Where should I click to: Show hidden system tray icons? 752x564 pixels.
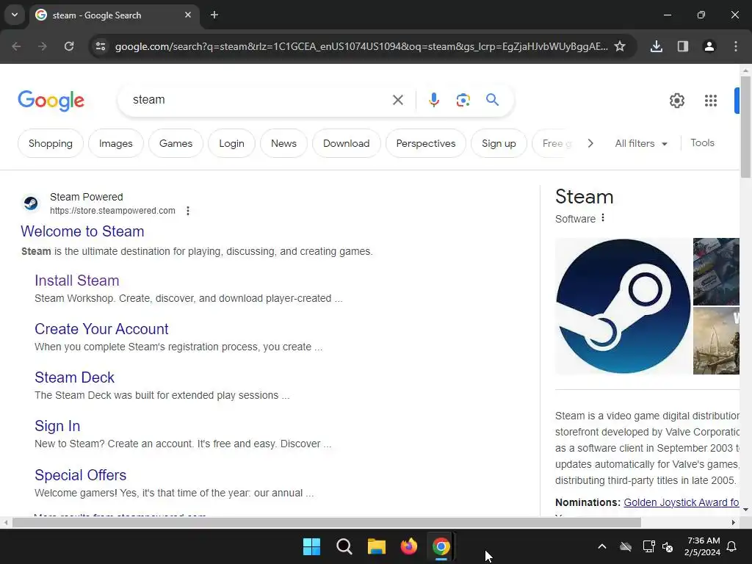click(602, 546)
